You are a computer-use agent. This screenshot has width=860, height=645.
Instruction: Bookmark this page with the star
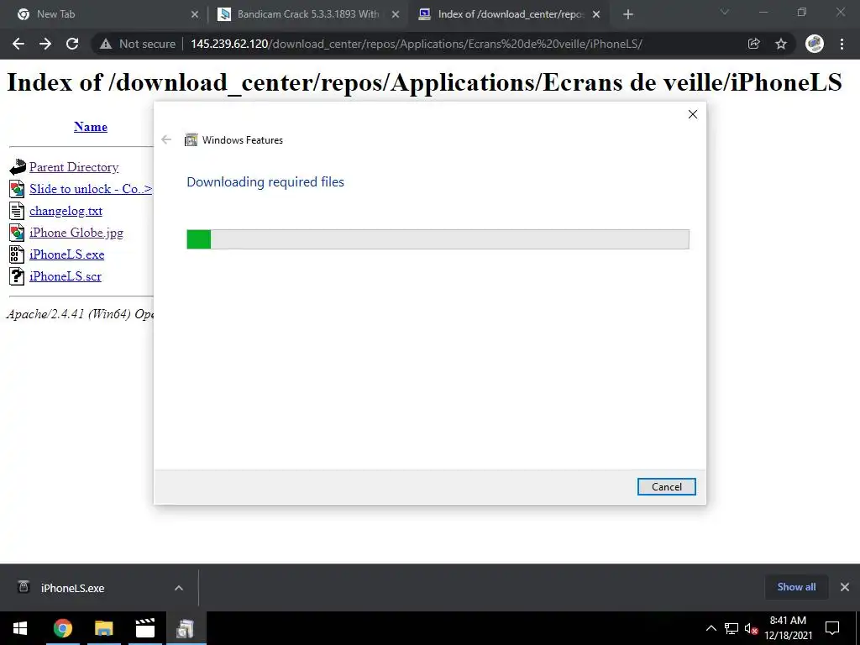[781, 44]
